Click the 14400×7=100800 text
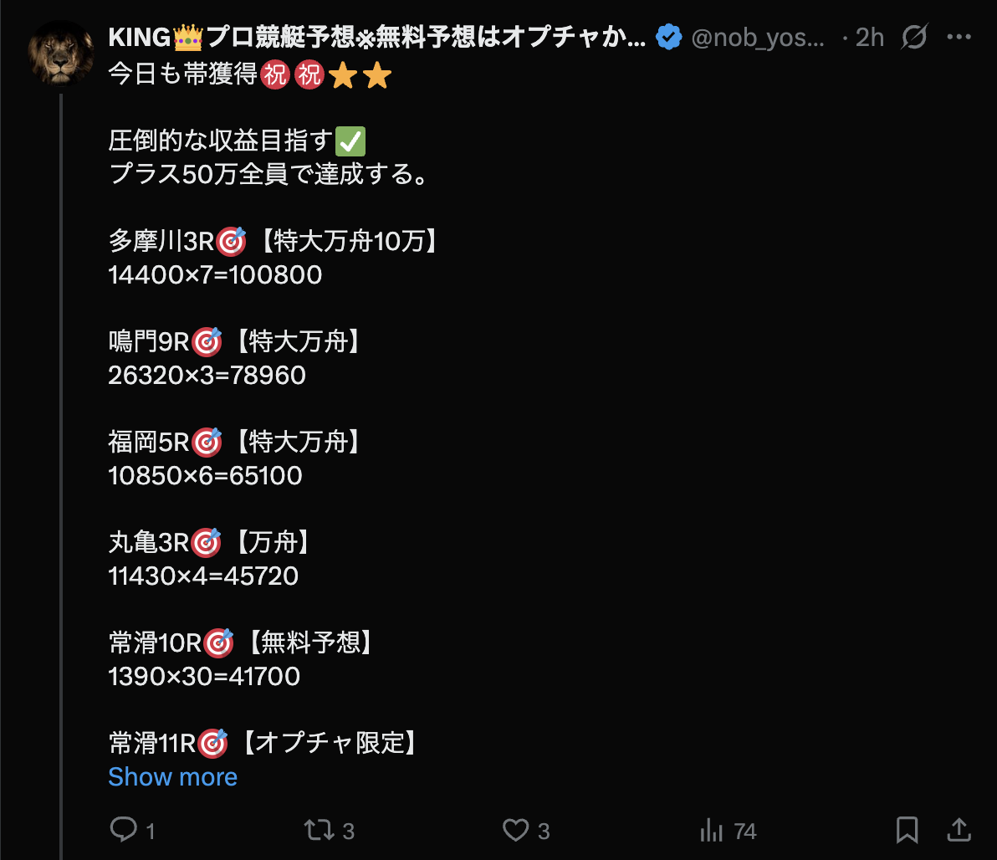 coord(215,274)
